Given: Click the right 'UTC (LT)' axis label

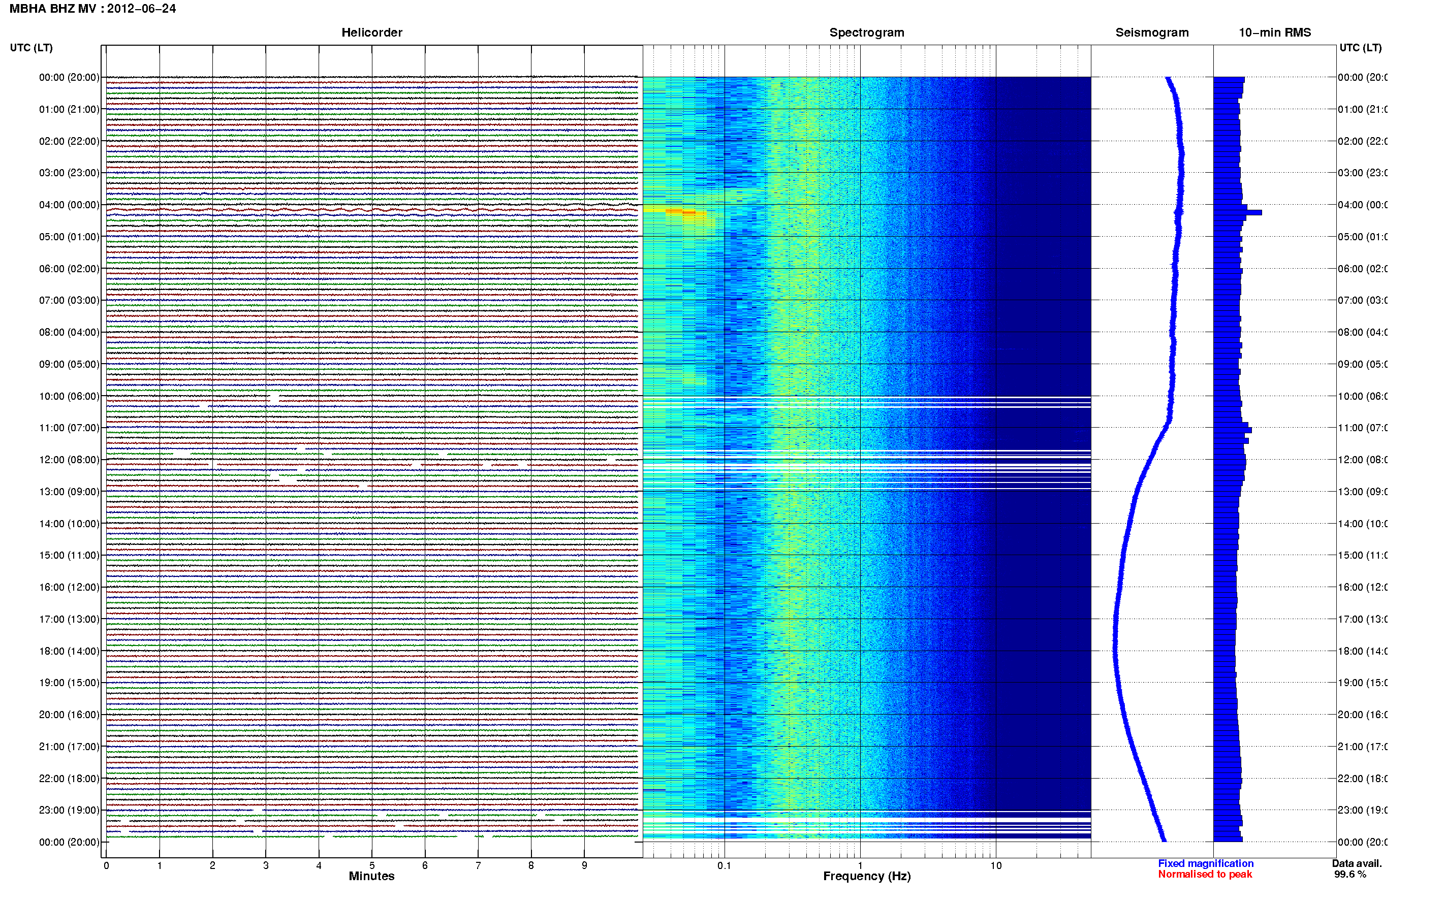Looking at the screenshot, I should [1360, 48].
